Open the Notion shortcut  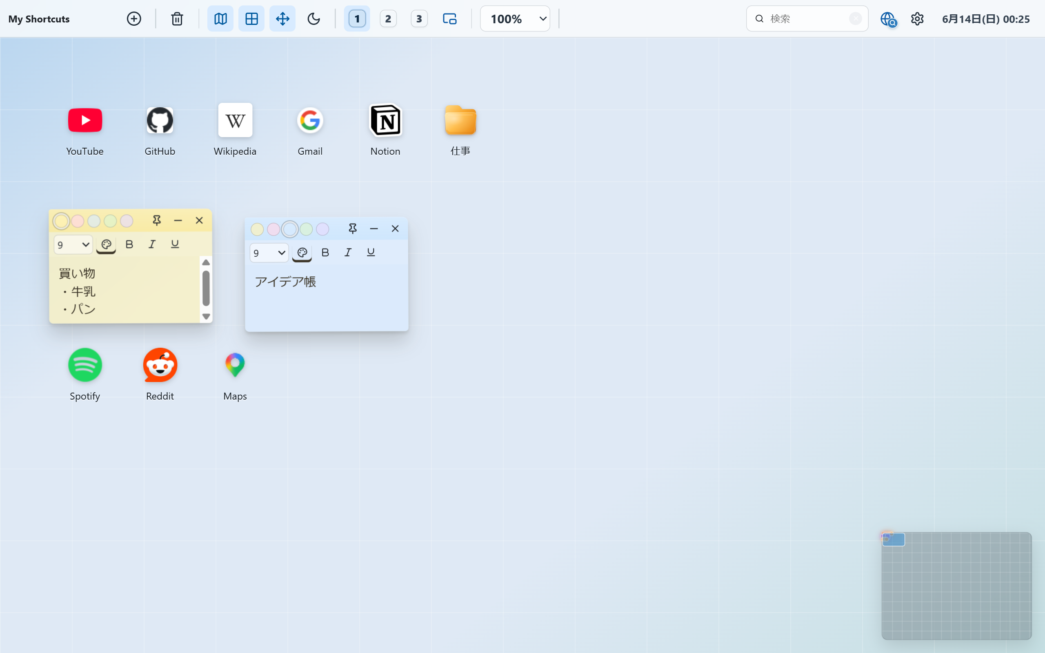[385, 120]
